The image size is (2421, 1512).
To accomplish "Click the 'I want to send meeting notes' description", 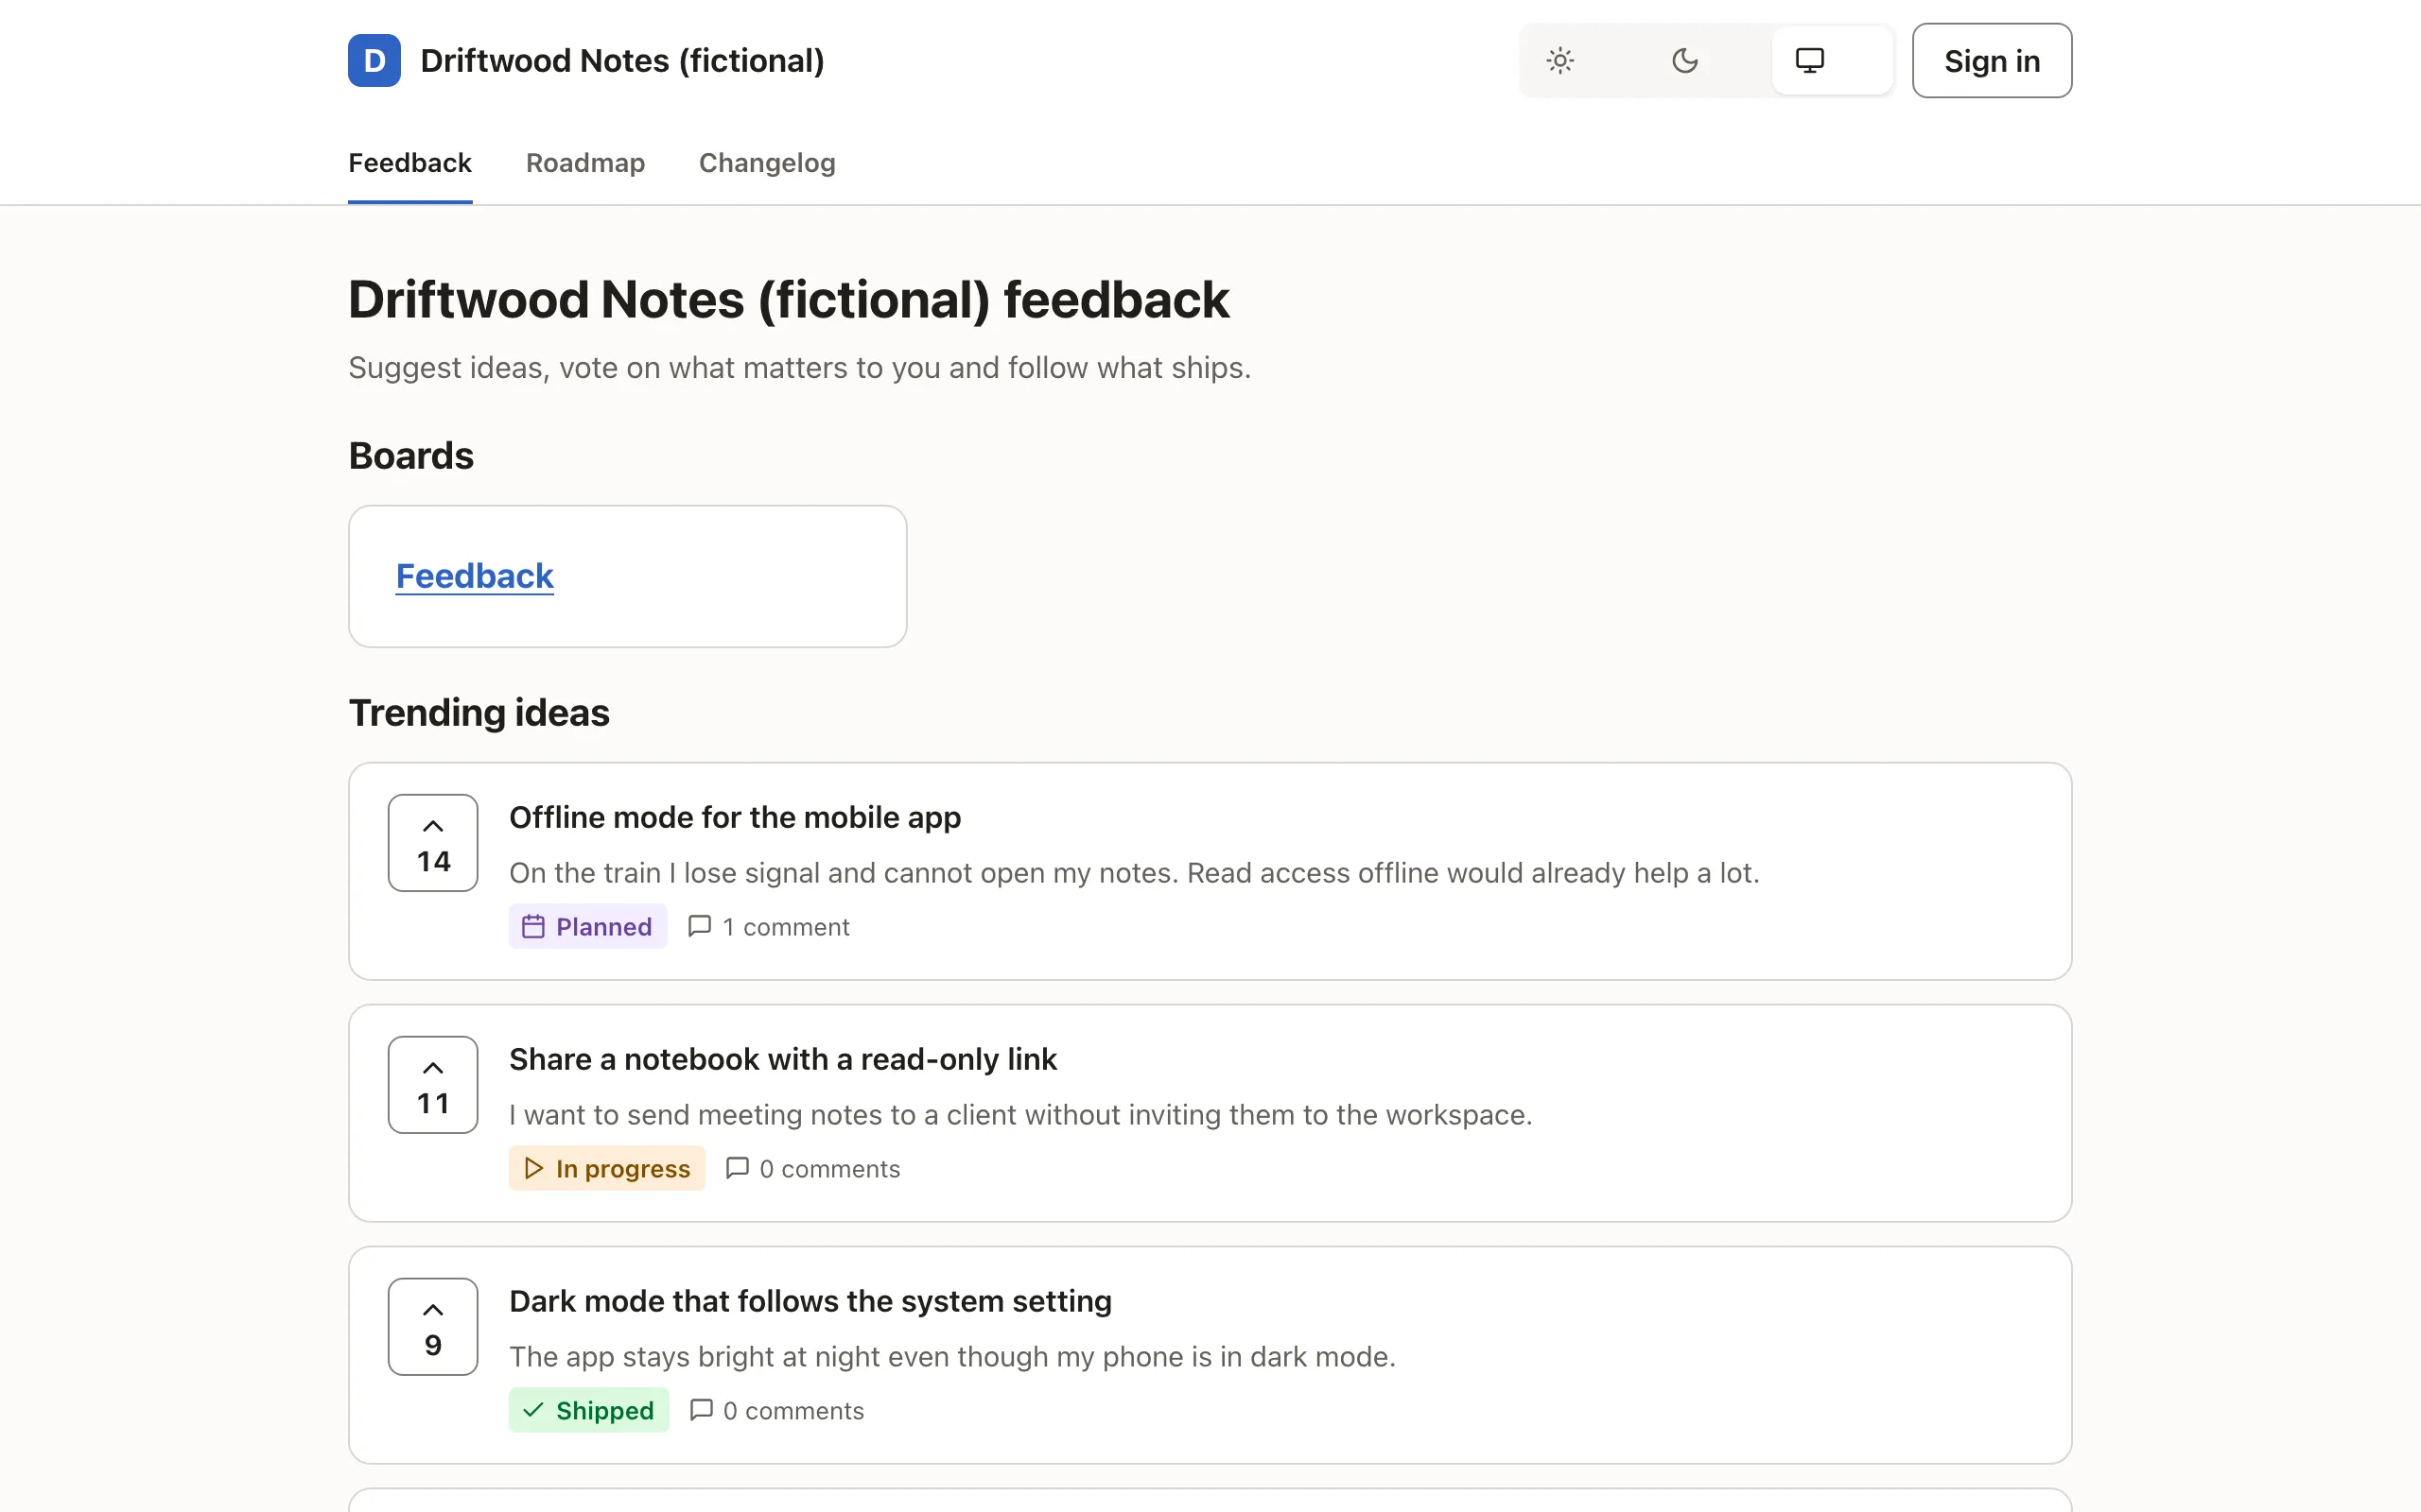I will click(x=1020, y=1115).
